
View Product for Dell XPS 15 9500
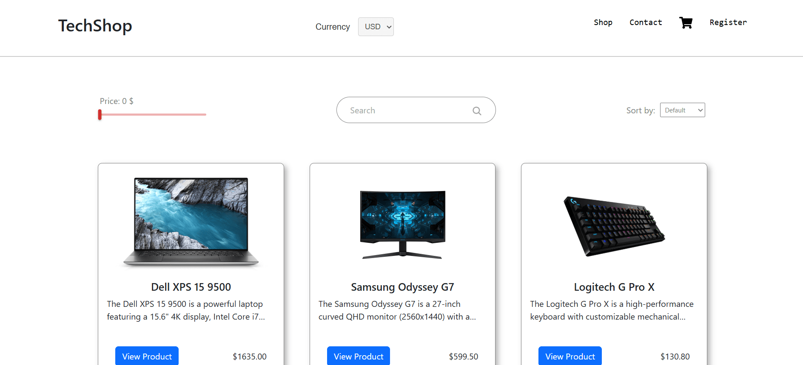[147, 356]
